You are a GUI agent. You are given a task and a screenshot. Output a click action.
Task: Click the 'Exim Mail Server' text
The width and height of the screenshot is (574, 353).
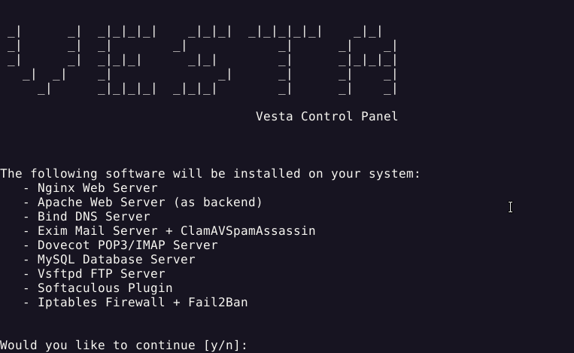(97, 231)
